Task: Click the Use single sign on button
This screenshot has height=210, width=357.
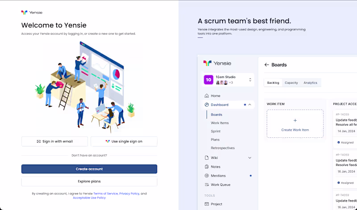Action: pyautogui.click(x=124, y=141)
